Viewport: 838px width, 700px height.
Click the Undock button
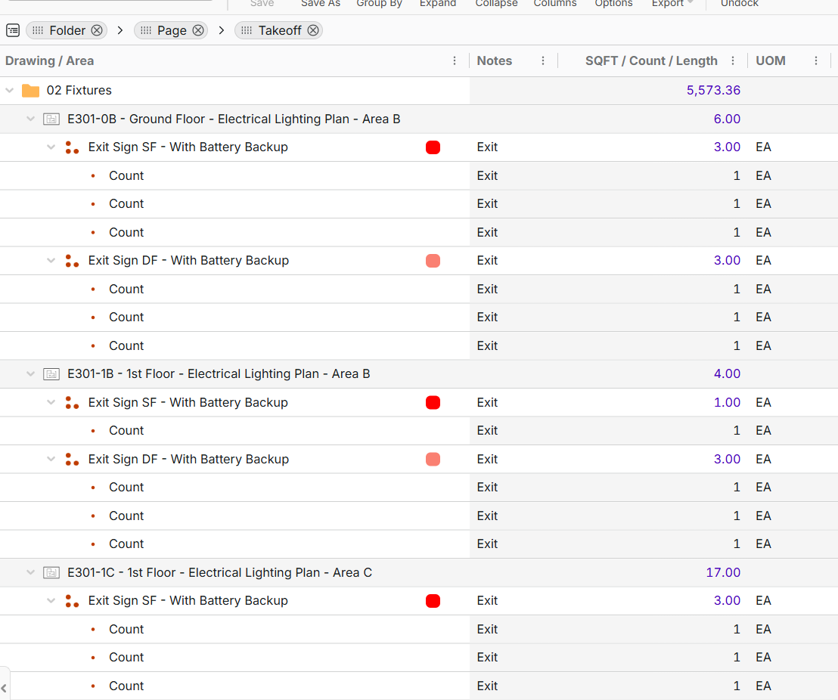[739, 4]
